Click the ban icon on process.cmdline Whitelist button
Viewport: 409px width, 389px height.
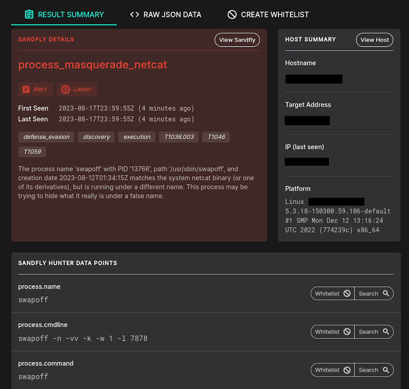(347, 332)
